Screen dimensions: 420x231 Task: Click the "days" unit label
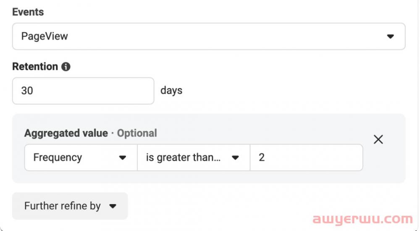point(171,91)
